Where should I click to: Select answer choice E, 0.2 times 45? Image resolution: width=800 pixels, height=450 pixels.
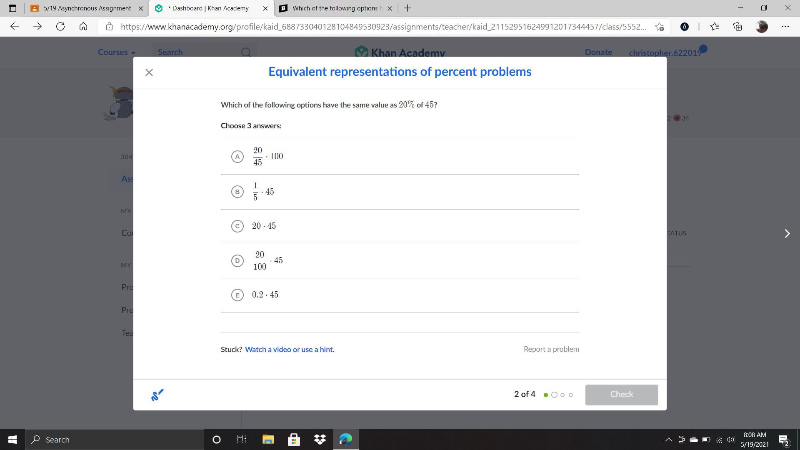[237, 295]
